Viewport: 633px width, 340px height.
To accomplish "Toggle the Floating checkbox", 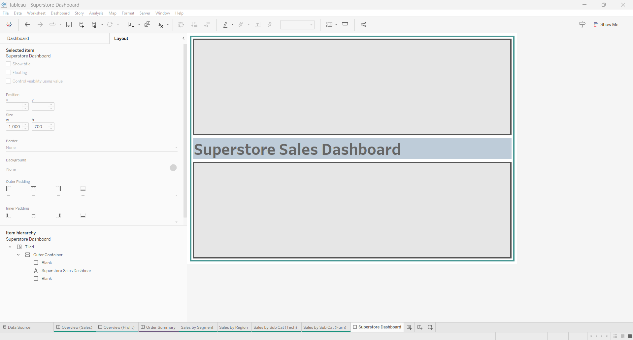I will pos(9,73).
